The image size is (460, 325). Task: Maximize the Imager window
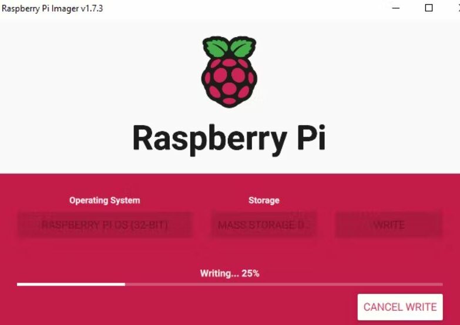click(429, 8)
